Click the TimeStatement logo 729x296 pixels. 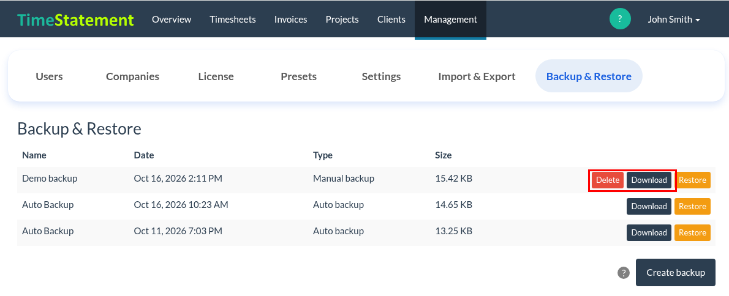point(76,20)
